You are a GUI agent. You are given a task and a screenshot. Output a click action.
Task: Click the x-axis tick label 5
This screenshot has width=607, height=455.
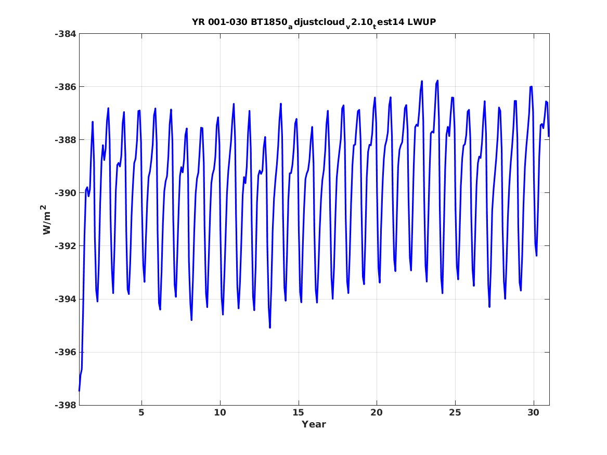(141, 413)
